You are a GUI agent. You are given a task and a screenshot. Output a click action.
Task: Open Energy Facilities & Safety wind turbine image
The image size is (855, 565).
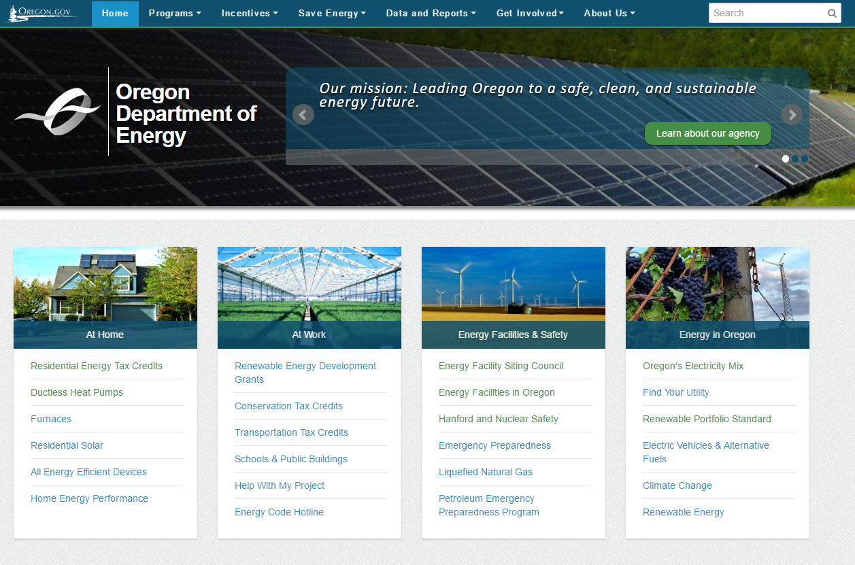coord(514,284)
